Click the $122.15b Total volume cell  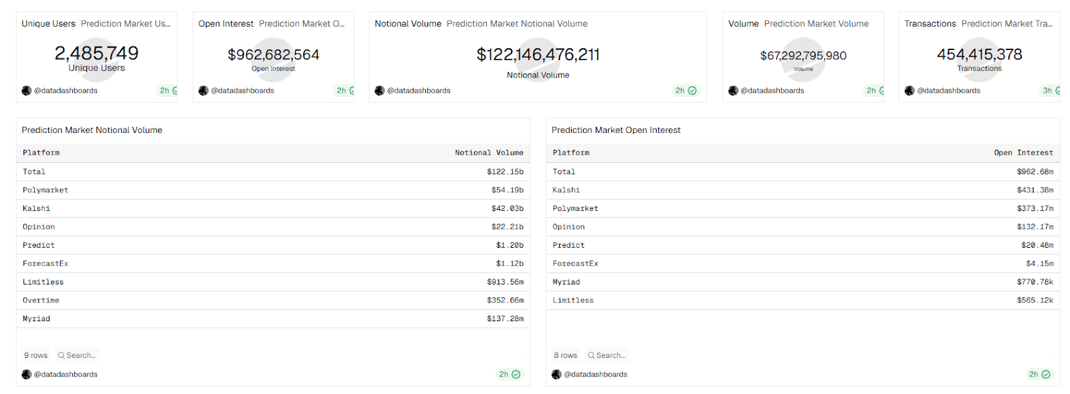tap(505, 172)
